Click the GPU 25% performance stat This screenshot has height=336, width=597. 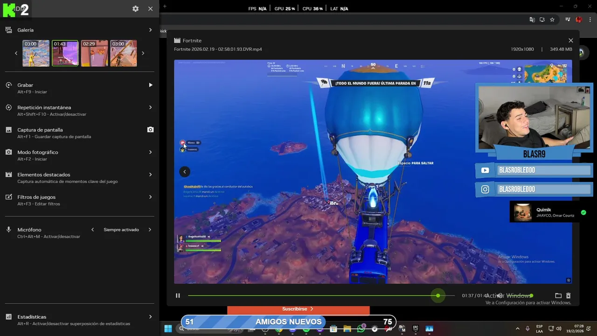pos(285,9)
